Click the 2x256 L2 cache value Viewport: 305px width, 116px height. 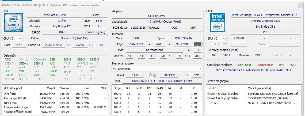point(80,45)
